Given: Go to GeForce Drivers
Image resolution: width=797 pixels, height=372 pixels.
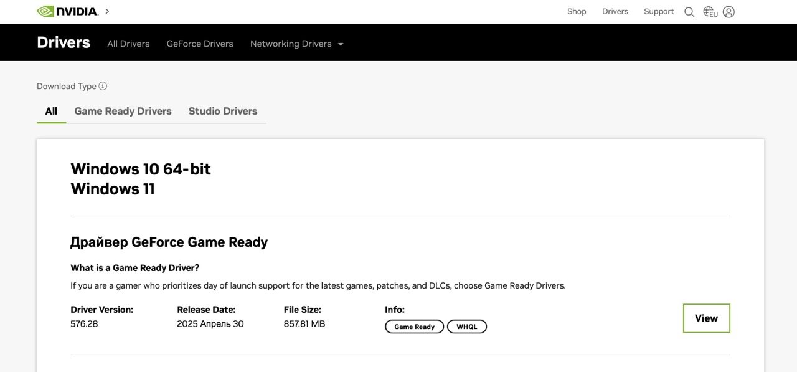Looking at the screenshot, I should tap(200, 44).
